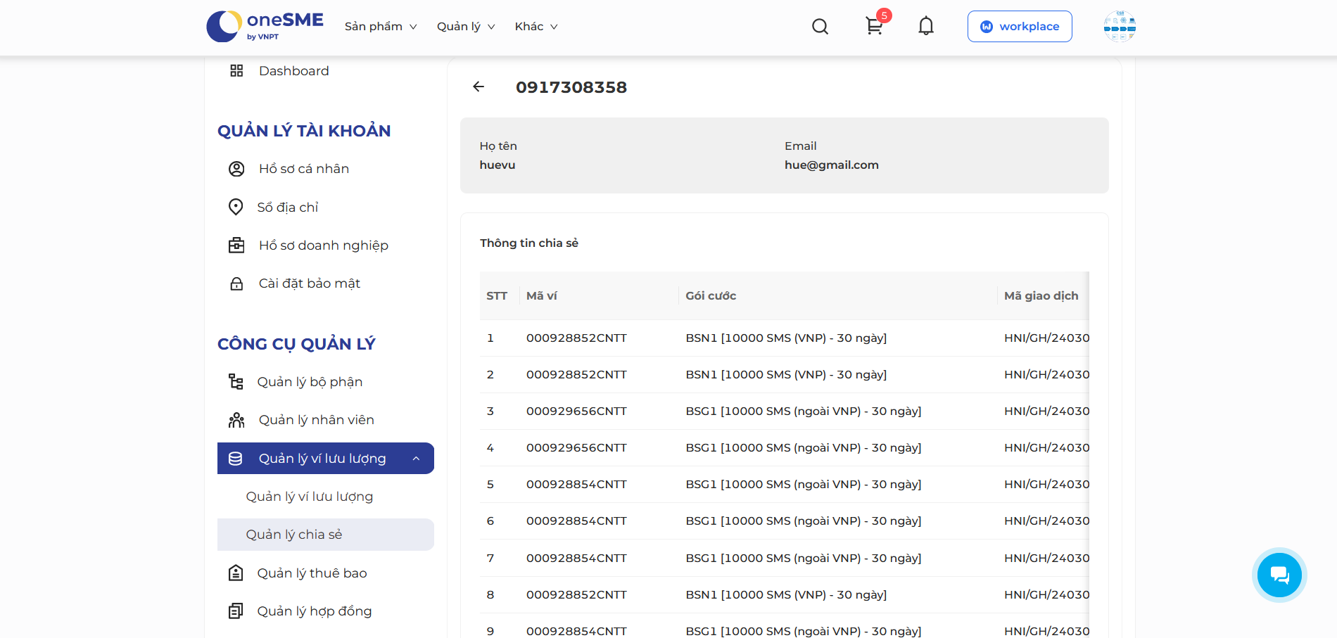Click the Hồ sơ doanh nghiệp briefcase icon
Viewport: 1337px width, 638px height.
(236, 245)
